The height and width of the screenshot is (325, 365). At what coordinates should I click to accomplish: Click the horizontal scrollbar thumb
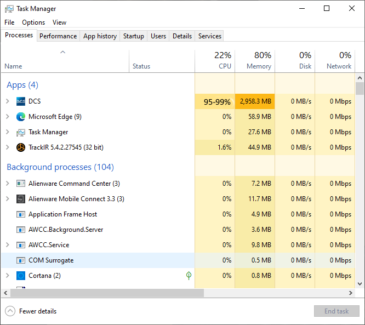[107, 293]
